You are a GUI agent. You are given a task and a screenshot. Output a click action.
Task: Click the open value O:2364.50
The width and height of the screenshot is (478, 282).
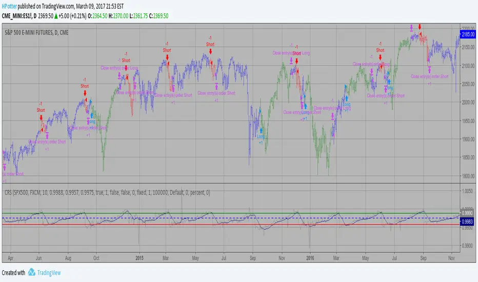(97, 16)
